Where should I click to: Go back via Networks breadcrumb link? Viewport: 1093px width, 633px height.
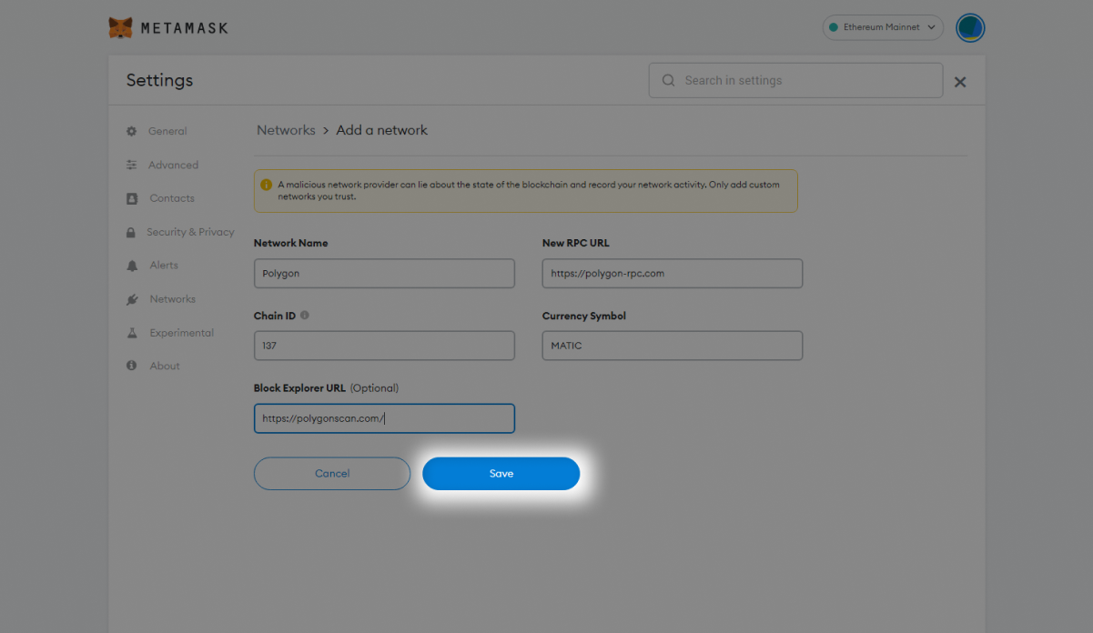tap(286, 130)
